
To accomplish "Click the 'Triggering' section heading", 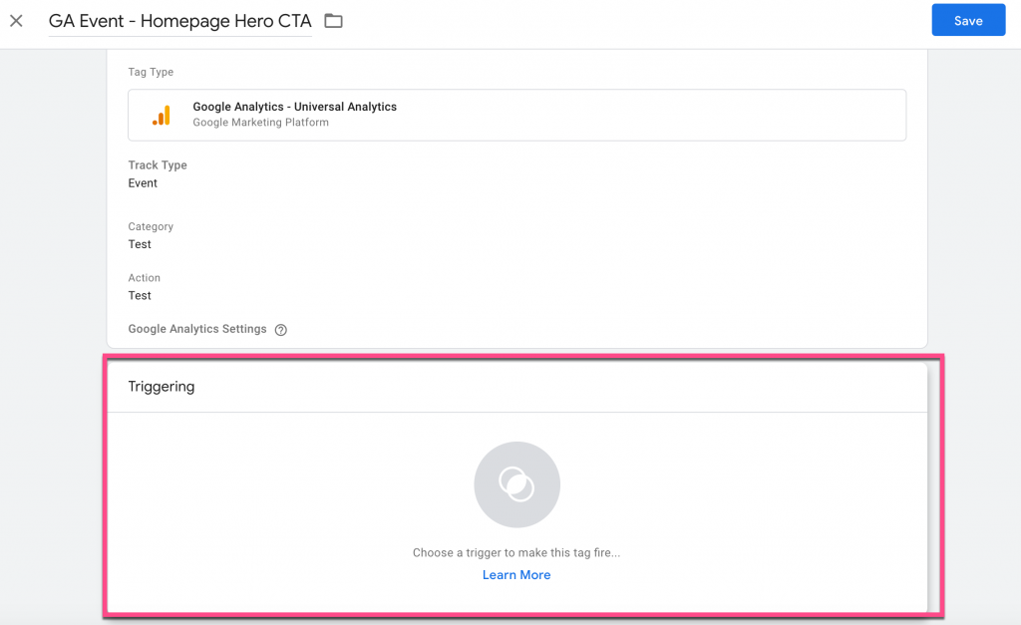I will [162, 387].
